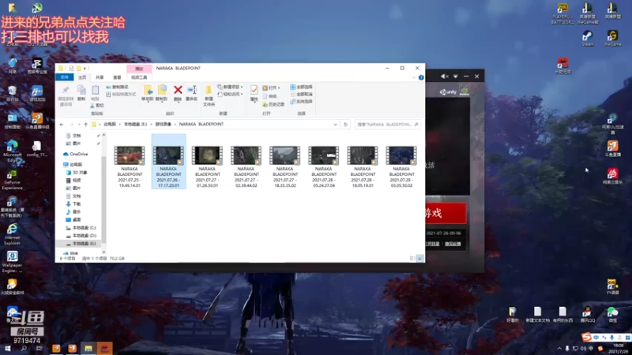This screenshot has width=632, height=355.
Task: Select OneDrive in navigation pane
Action: pyautogui.click(x=75, y=154)
